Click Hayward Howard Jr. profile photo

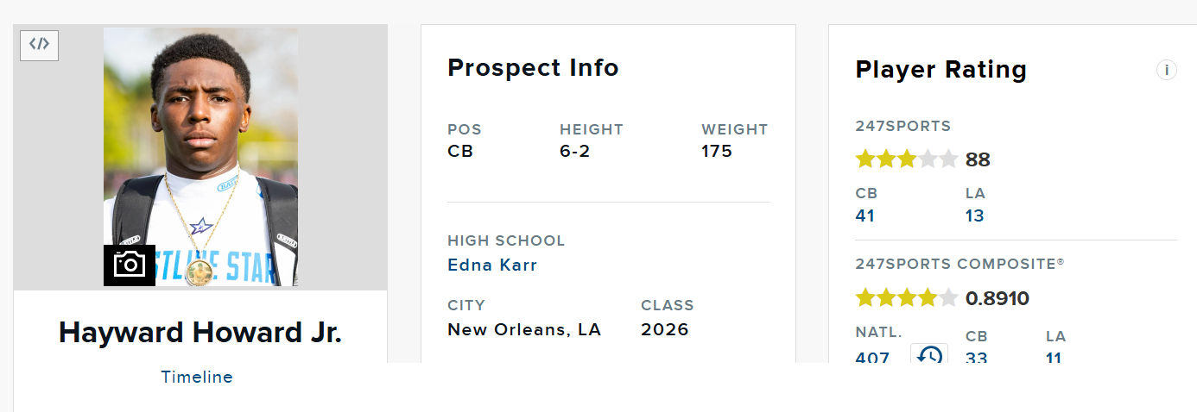tap(200, 157)
